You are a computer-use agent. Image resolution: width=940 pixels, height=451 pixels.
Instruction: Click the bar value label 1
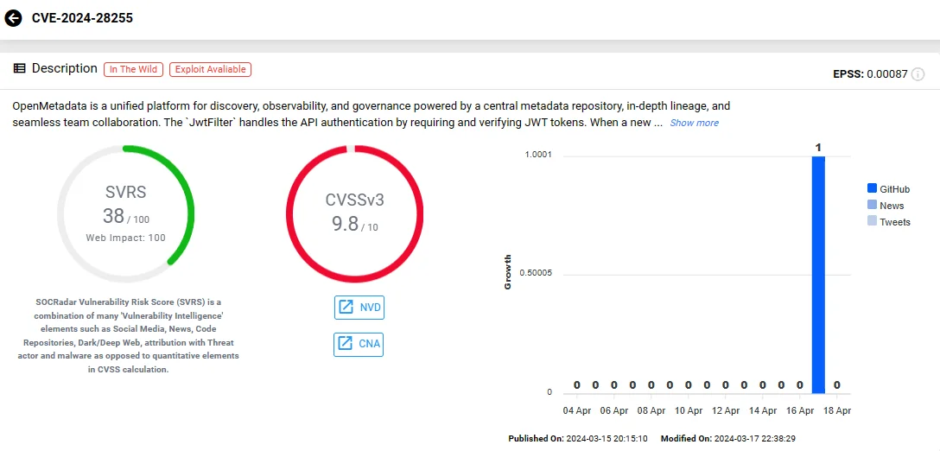coord(818,148)
